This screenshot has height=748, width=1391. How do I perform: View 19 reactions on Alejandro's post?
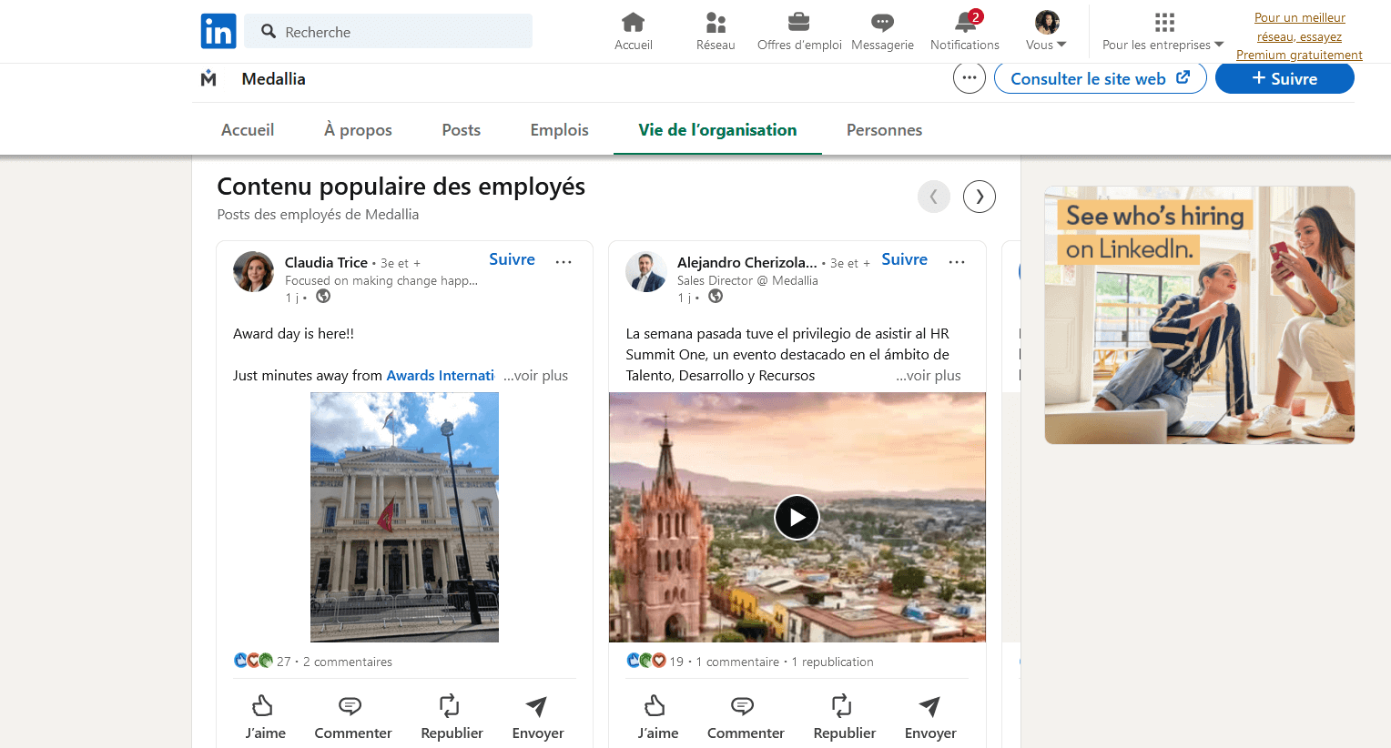655,662
